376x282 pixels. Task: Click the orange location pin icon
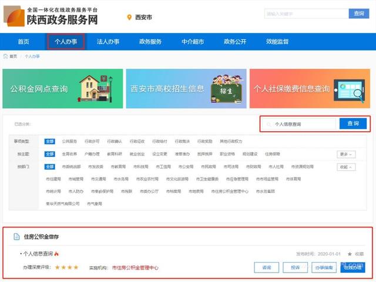point(129,17)
